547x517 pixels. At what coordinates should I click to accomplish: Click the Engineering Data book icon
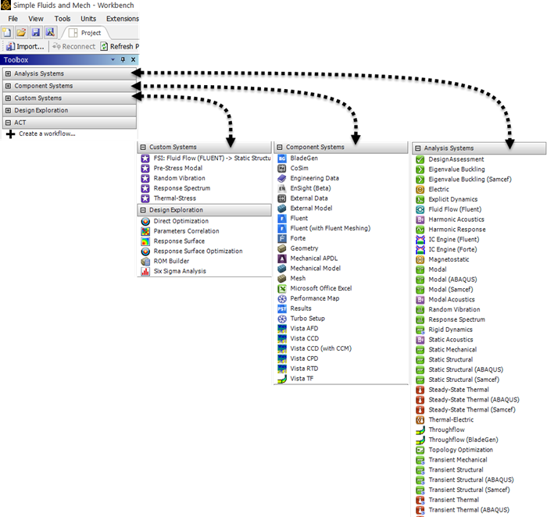tap(282, 179)
